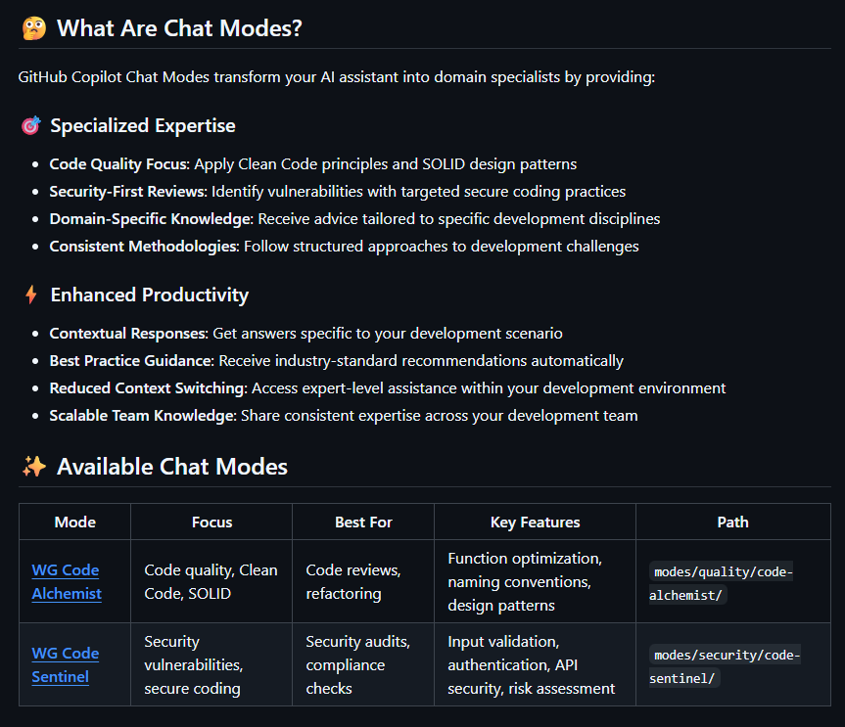
Task: Click the 'What Are Chat Modes?' heading
Action: coord(179,28)
